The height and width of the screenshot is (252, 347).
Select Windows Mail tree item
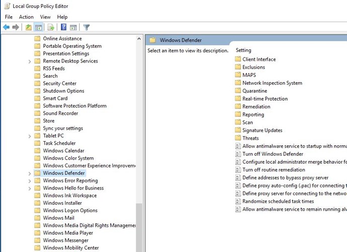tap(58, 218)
